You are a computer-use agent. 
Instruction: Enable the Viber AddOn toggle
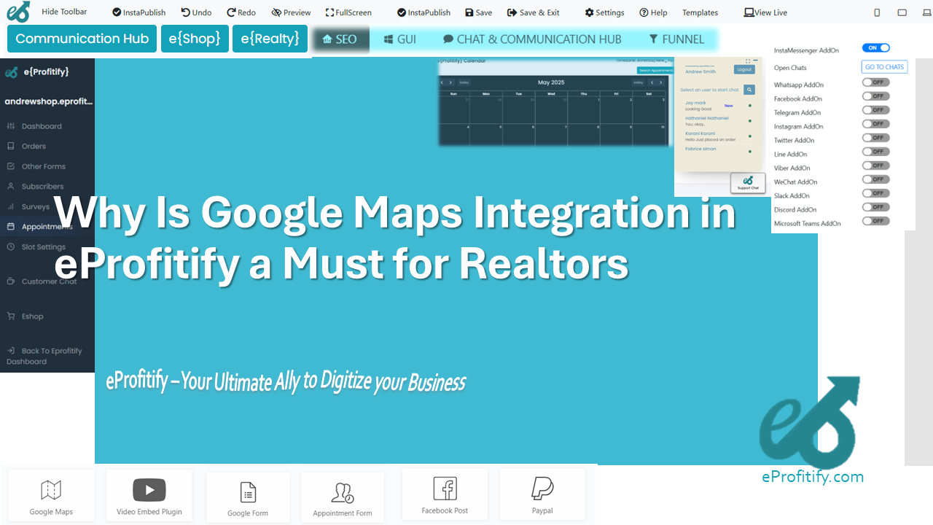(875, 166)
